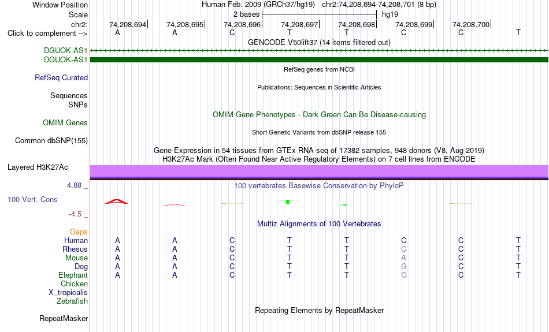Click position marker 74,208,694
This screenshot has width=549, height=332.
click(x=128, y=24)
